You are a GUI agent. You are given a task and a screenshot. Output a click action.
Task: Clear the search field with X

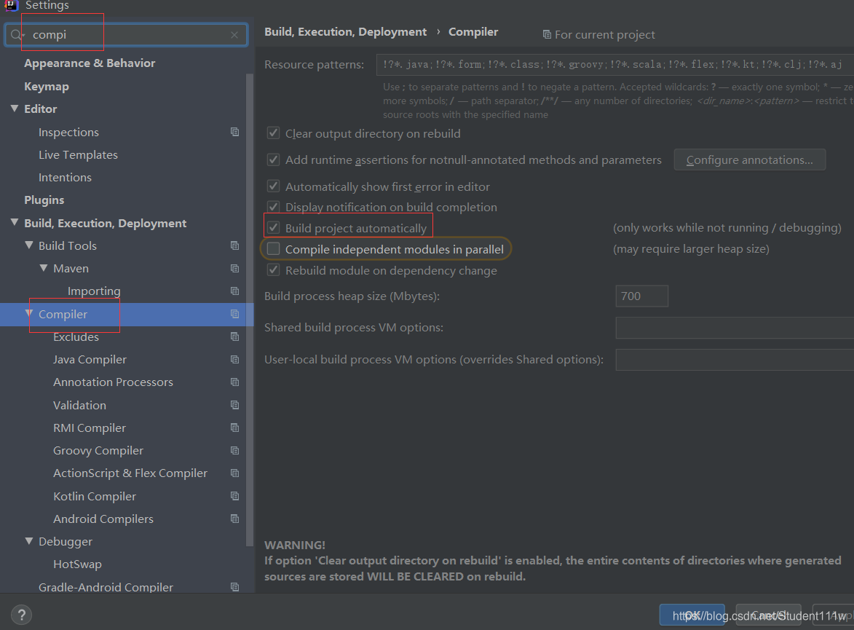(234, 35)
